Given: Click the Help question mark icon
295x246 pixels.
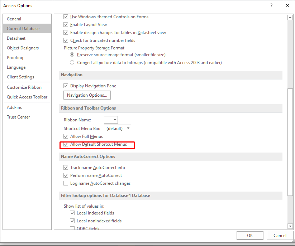Looking at the screenshot, I should (x=271, y=5).
